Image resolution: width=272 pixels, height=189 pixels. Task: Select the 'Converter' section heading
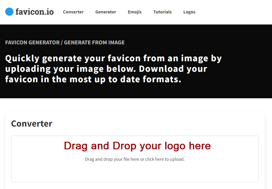pos(32,124)
